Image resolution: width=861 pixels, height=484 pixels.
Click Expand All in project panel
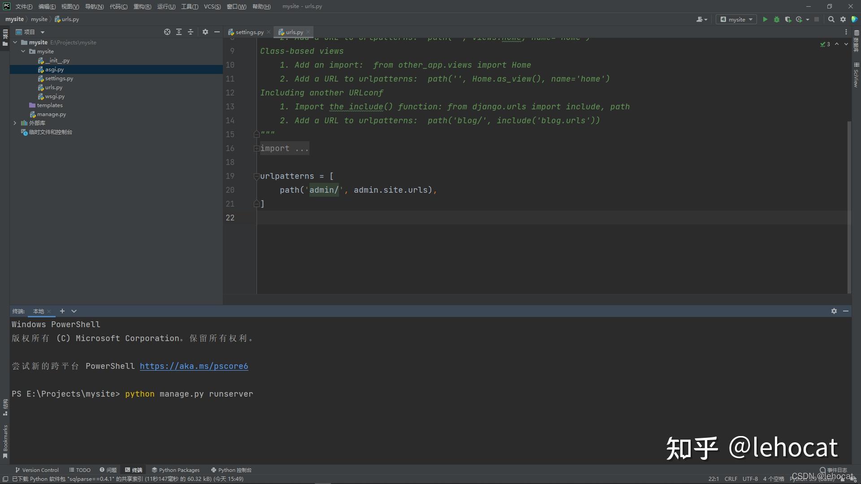[179, 32]
